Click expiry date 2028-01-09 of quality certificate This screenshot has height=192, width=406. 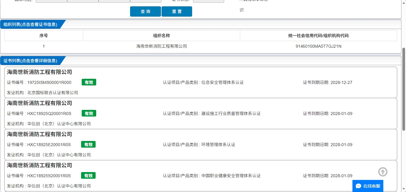pyautogui.click(x=342, y=114)
